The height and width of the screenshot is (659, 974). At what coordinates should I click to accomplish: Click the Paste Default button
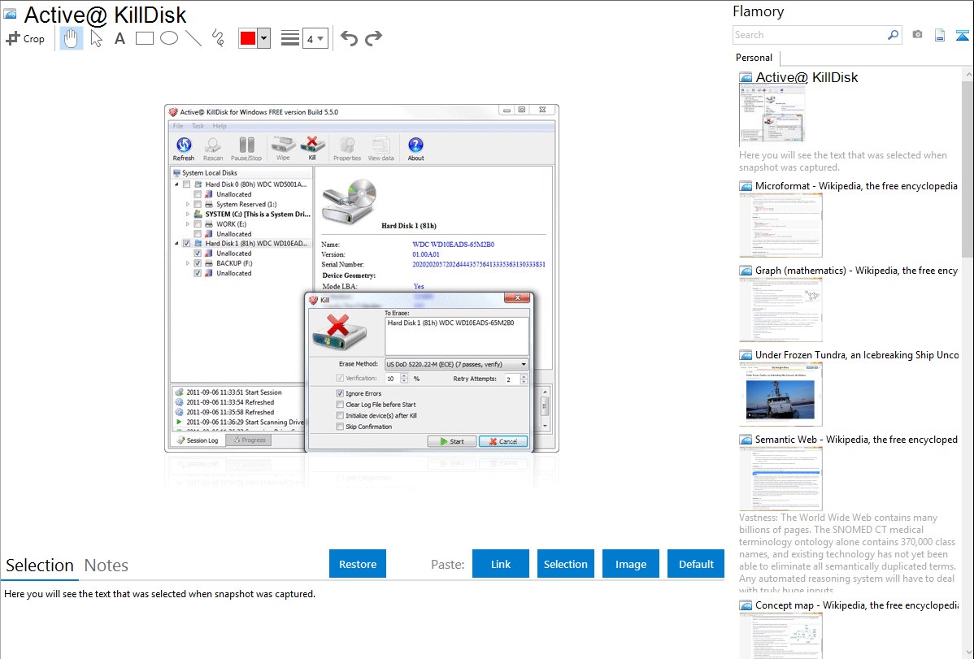pos(696,564)
